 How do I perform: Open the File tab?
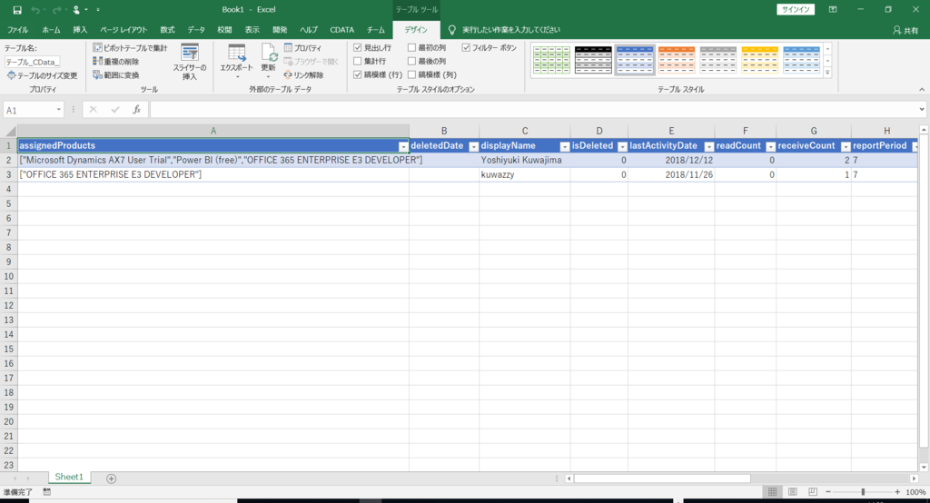click(x=18, y=30)
